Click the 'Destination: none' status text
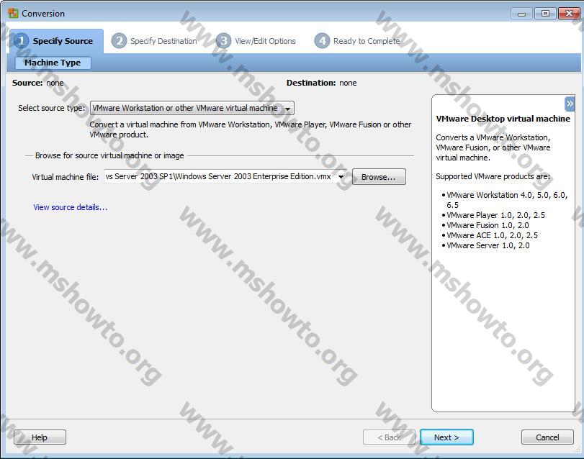Screen dimensions: 584x459 [x=321, y=83]
